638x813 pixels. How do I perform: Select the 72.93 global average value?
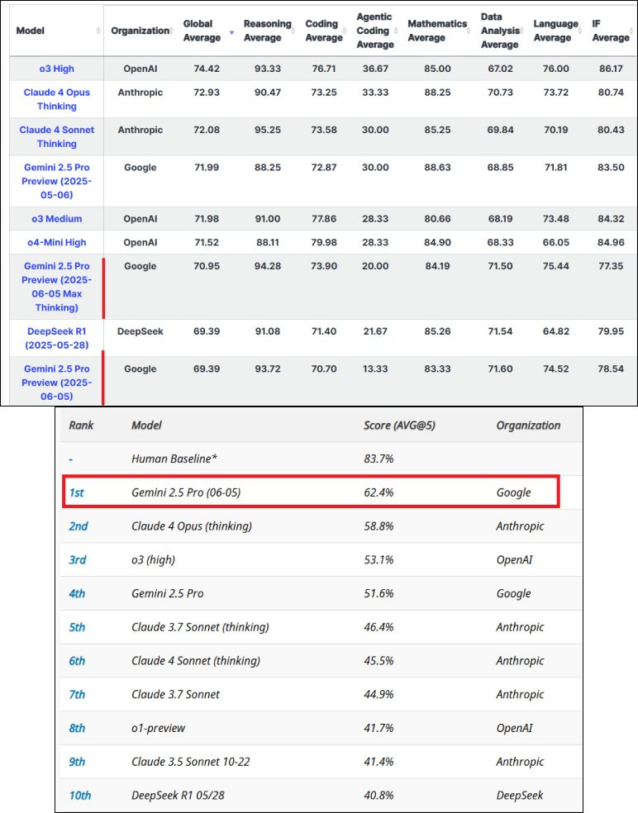(x=207, y=93)
